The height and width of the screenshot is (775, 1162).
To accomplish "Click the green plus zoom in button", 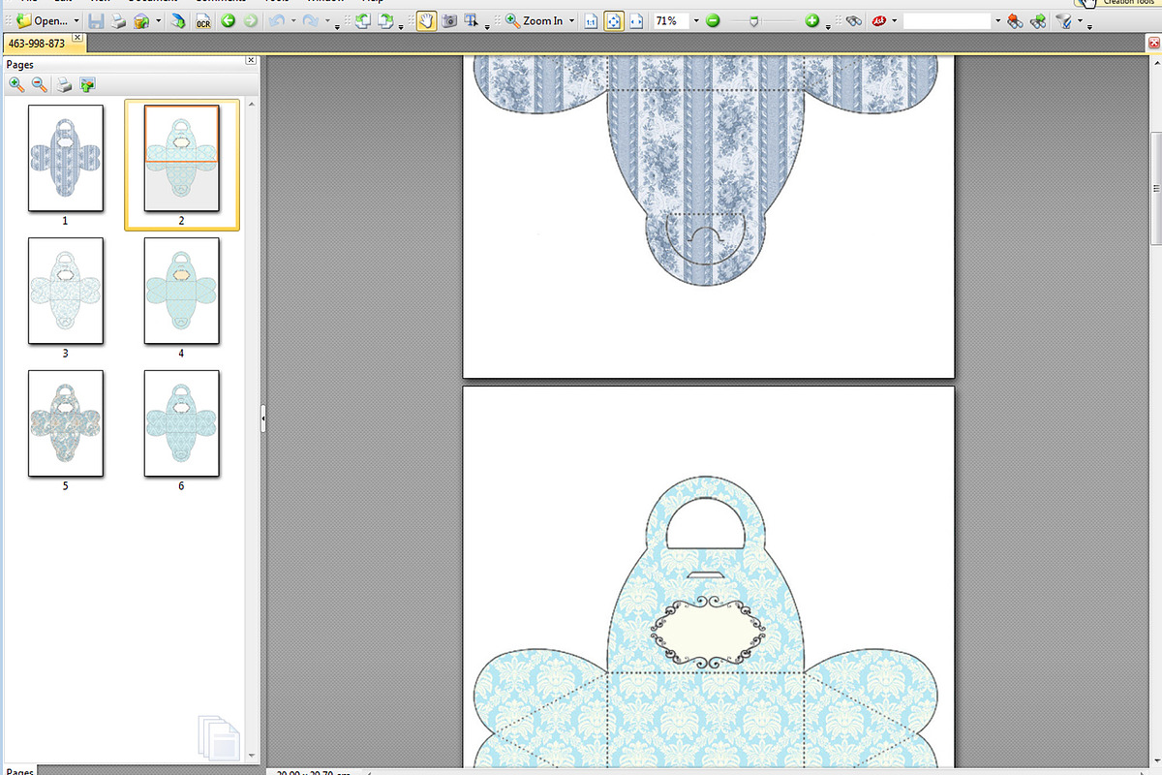I will click(x=811, y=20).
